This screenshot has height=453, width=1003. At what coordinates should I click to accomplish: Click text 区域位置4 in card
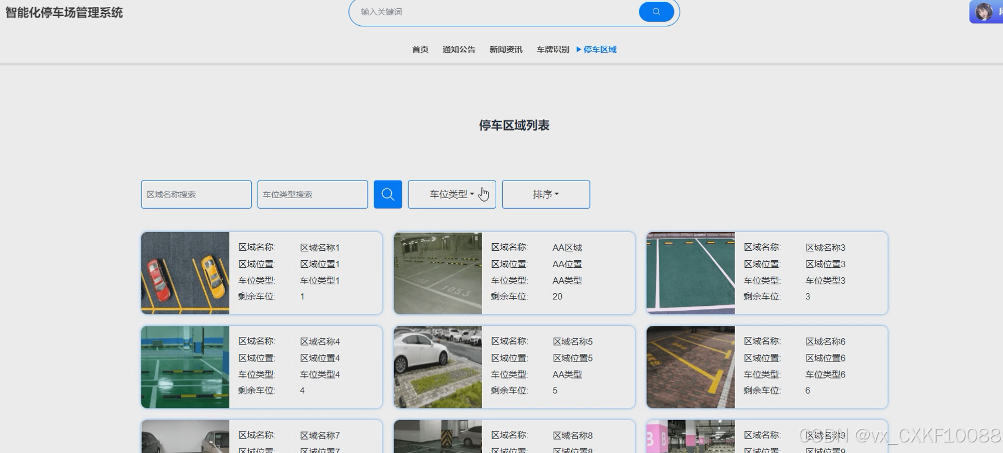[x=320, y=357]
